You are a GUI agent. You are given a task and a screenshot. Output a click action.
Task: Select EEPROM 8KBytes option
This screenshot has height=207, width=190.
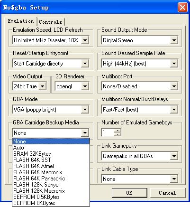(51, 203)
